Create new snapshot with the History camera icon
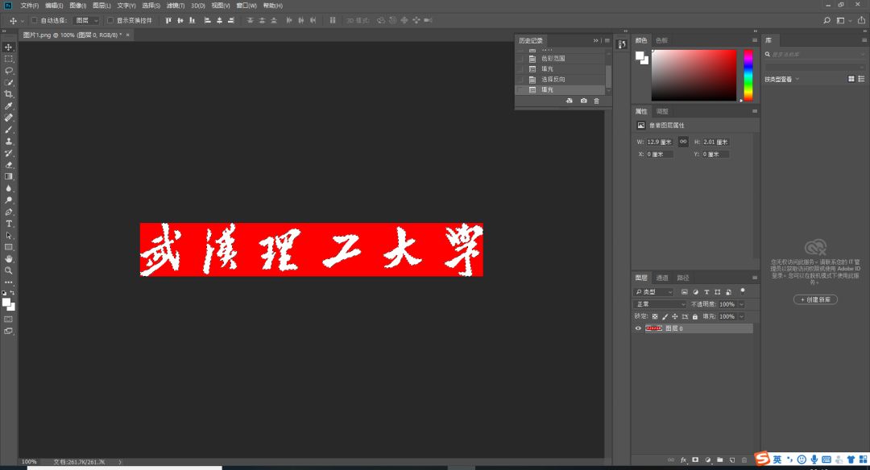Viewport: 870px width, 470px height. pyautogui.click(x=583, y=101)
